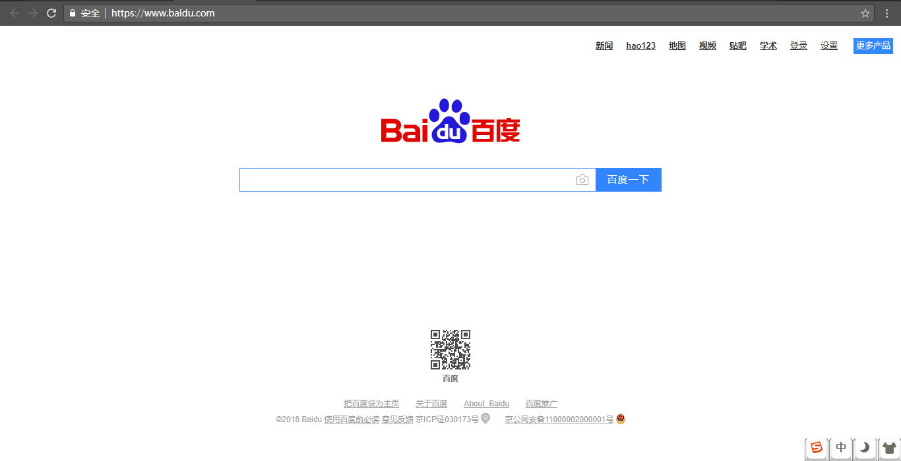This screenshot has width=901, height=461.
Task: Click 京公网安备11000002000001号 link
Action: [559, 420]
